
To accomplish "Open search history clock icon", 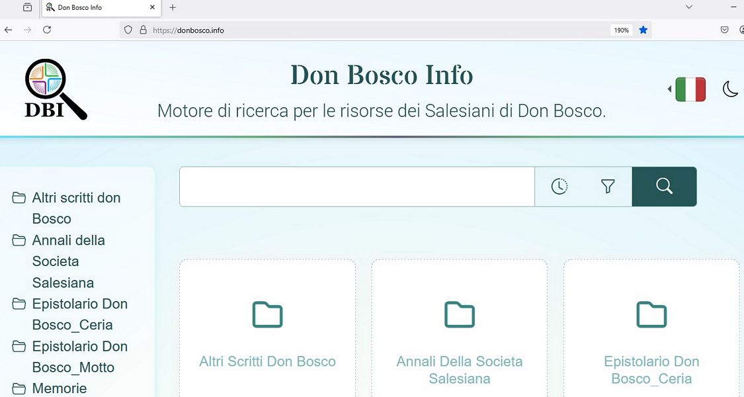I will (559, 187).
